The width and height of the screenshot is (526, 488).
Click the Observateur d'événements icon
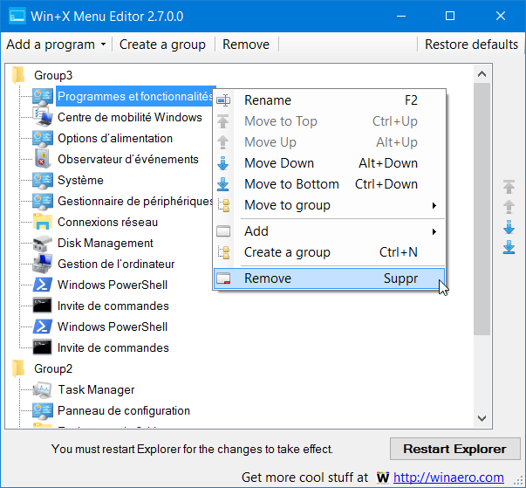tap(43, 159)
